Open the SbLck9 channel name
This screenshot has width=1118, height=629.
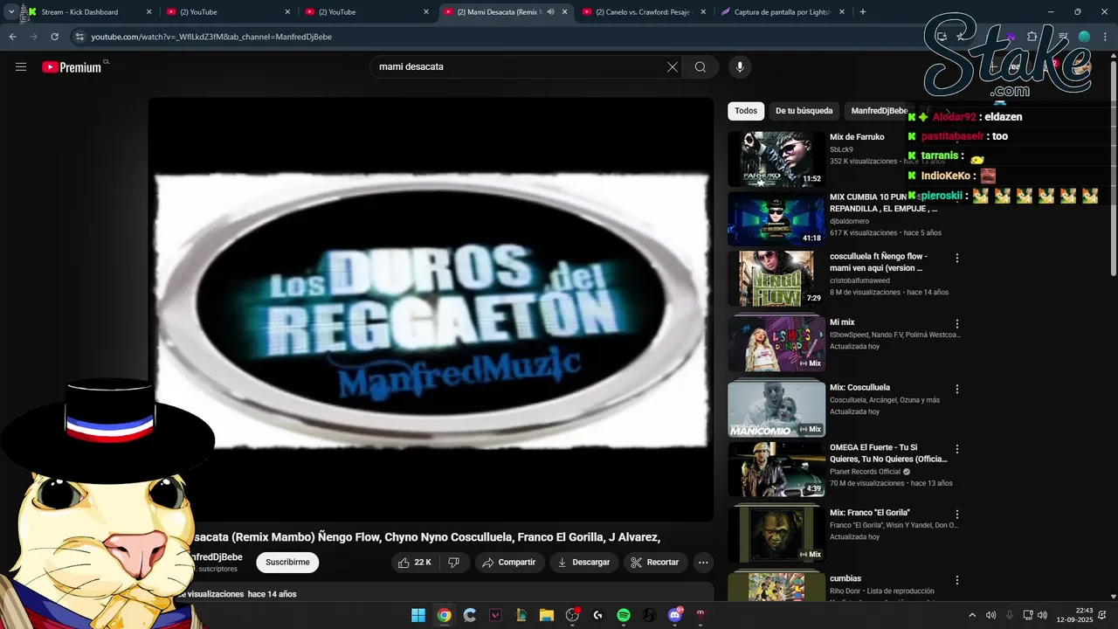[x=841, y=149]
